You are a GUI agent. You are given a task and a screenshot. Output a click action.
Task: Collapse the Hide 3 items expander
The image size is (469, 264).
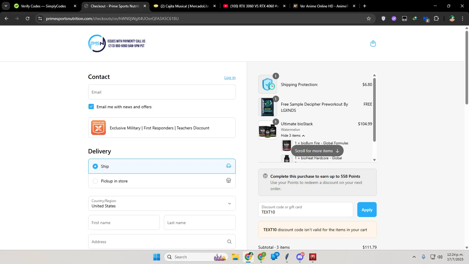click(293, 135)
